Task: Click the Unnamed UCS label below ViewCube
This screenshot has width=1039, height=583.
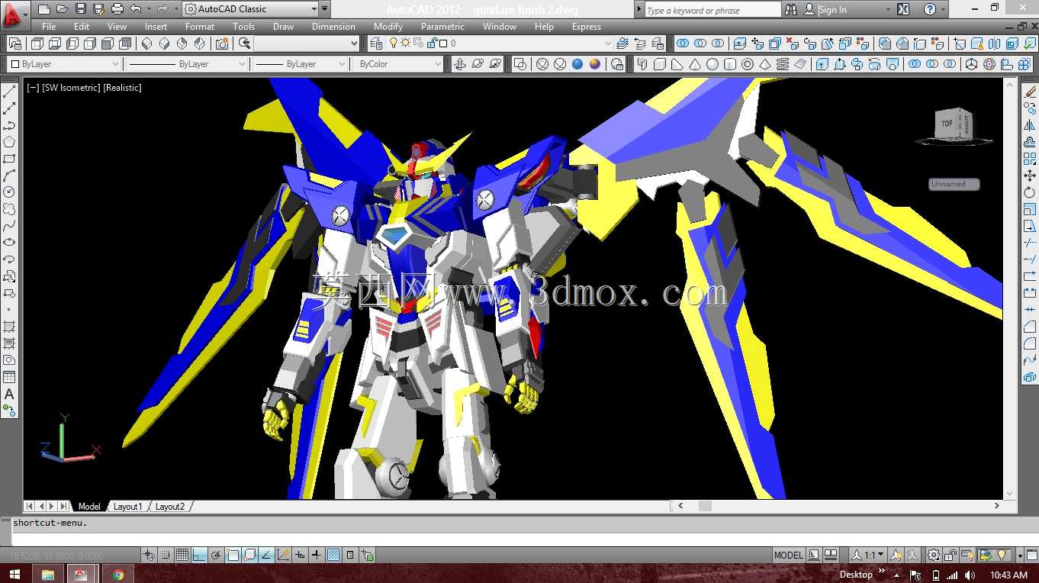Action: 954,184
